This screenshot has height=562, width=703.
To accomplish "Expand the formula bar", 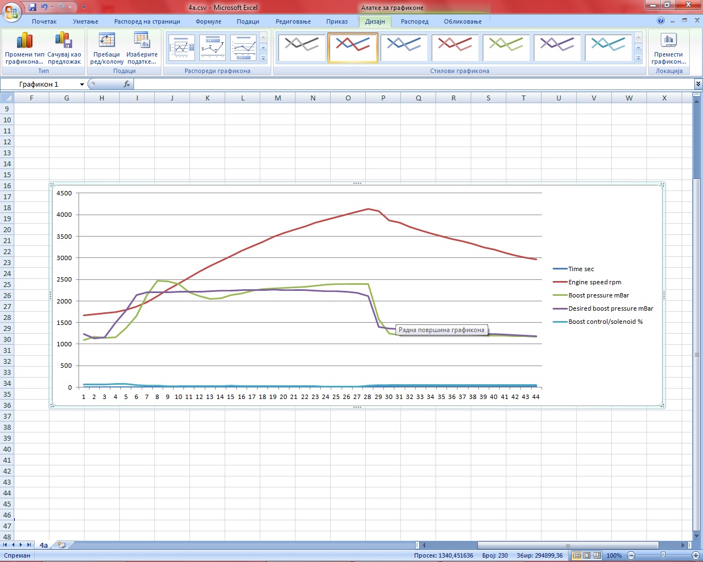I will click(x=698, y=84).
